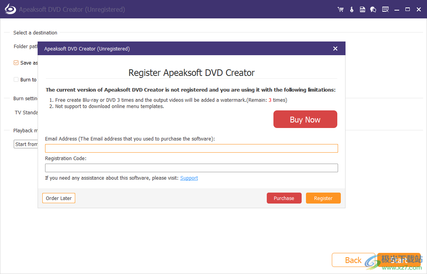Open the feedback chat icon in title bar

(373, 9)
